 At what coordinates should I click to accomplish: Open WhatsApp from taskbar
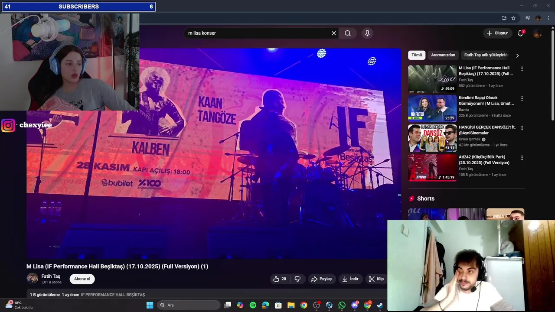point(342,305)
